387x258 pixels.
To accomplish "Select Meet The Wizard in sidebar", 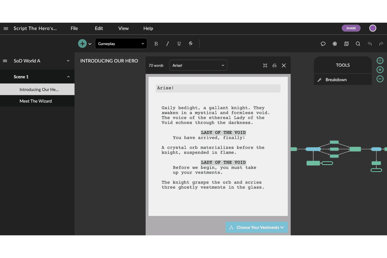I will pyautogui.click(x=37, y=101).
